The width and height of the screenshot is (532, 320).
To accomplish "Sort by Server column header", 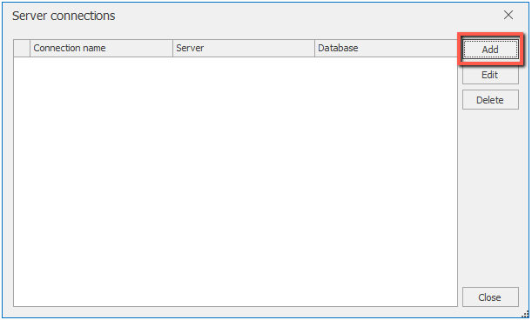I will [244, 48].
